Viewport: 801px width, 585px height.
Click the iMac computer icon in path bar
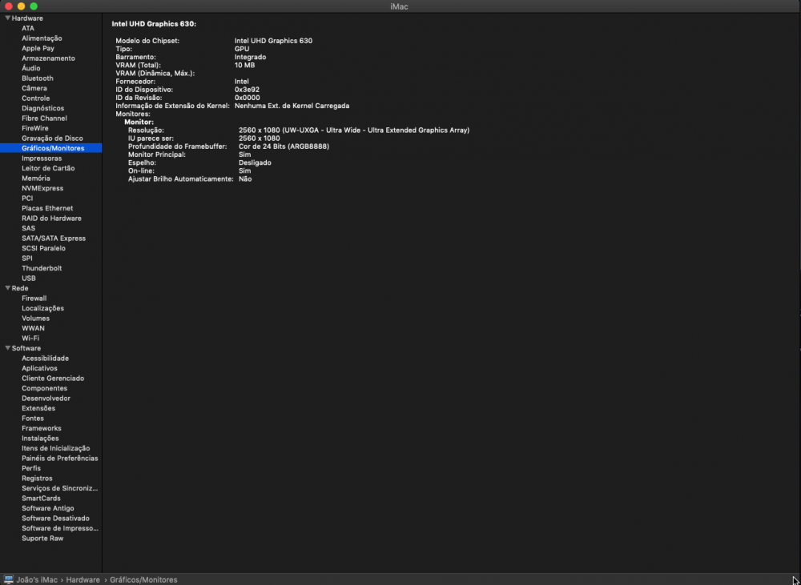pyautogui.click(x=9, y=580)
